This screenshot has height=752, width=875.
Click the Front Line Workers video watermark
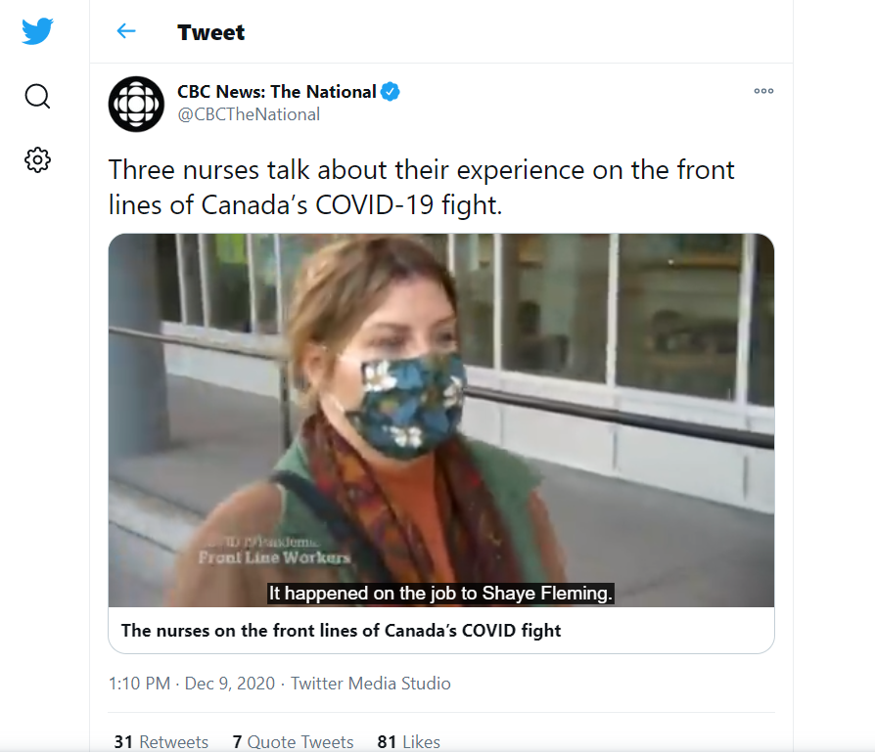pos(275,556)
